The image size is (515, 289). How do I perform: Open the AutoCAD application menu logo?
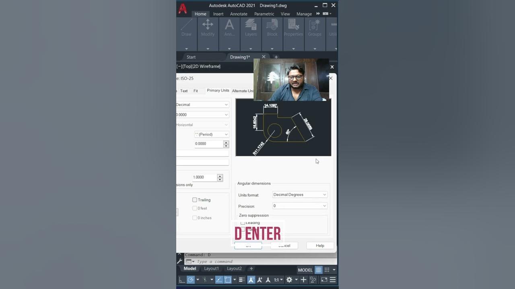183,9
